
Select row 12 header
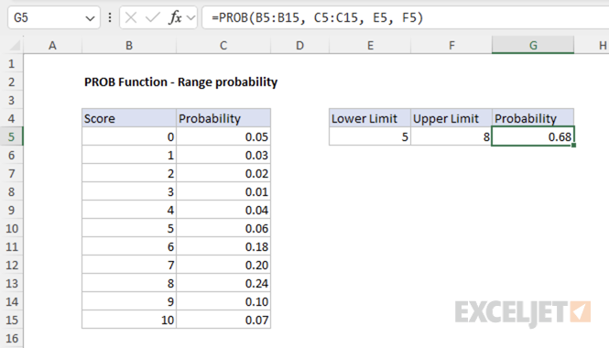12,265
